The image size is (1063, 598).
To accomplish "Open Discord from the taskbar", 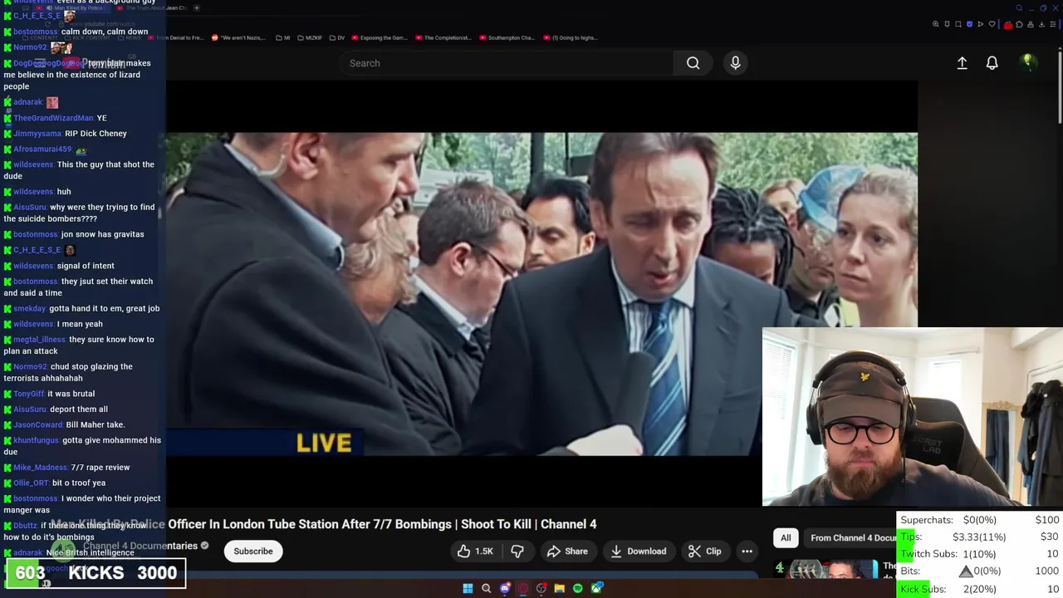I will [505, 588].
